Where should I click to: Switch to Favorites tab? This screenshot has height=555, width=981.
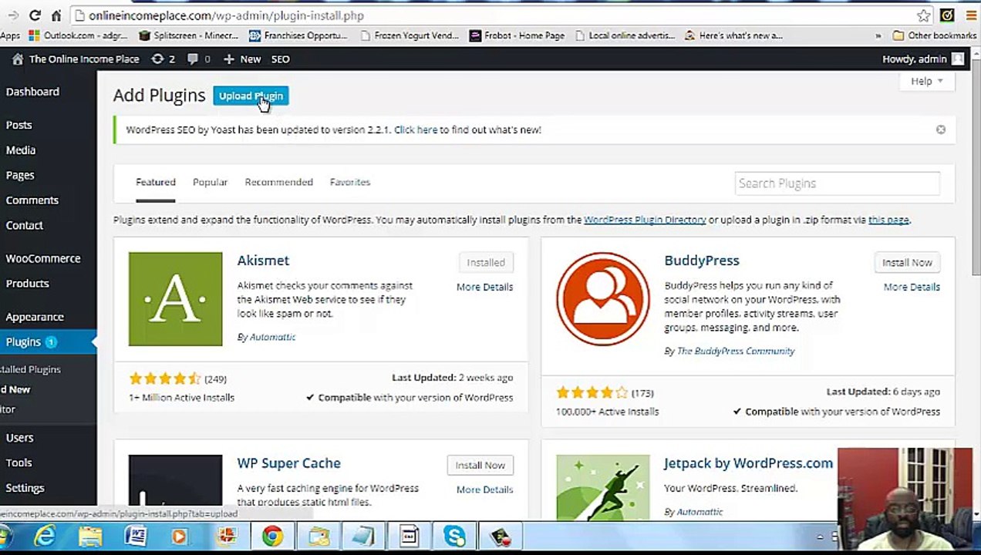(350, 182)
